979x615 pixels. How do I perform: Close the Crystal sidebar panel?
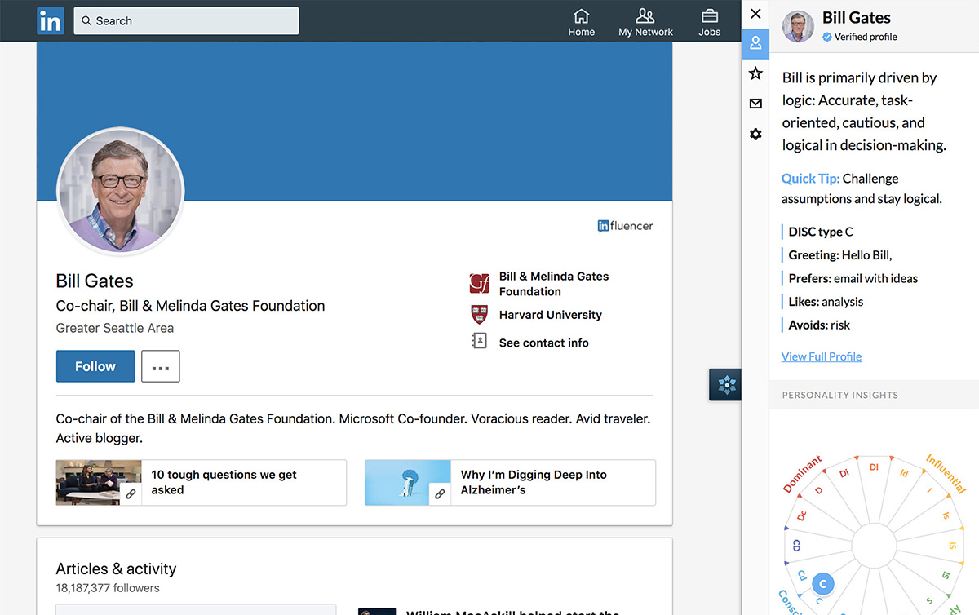pyautogui.click(x=755, y=14)
